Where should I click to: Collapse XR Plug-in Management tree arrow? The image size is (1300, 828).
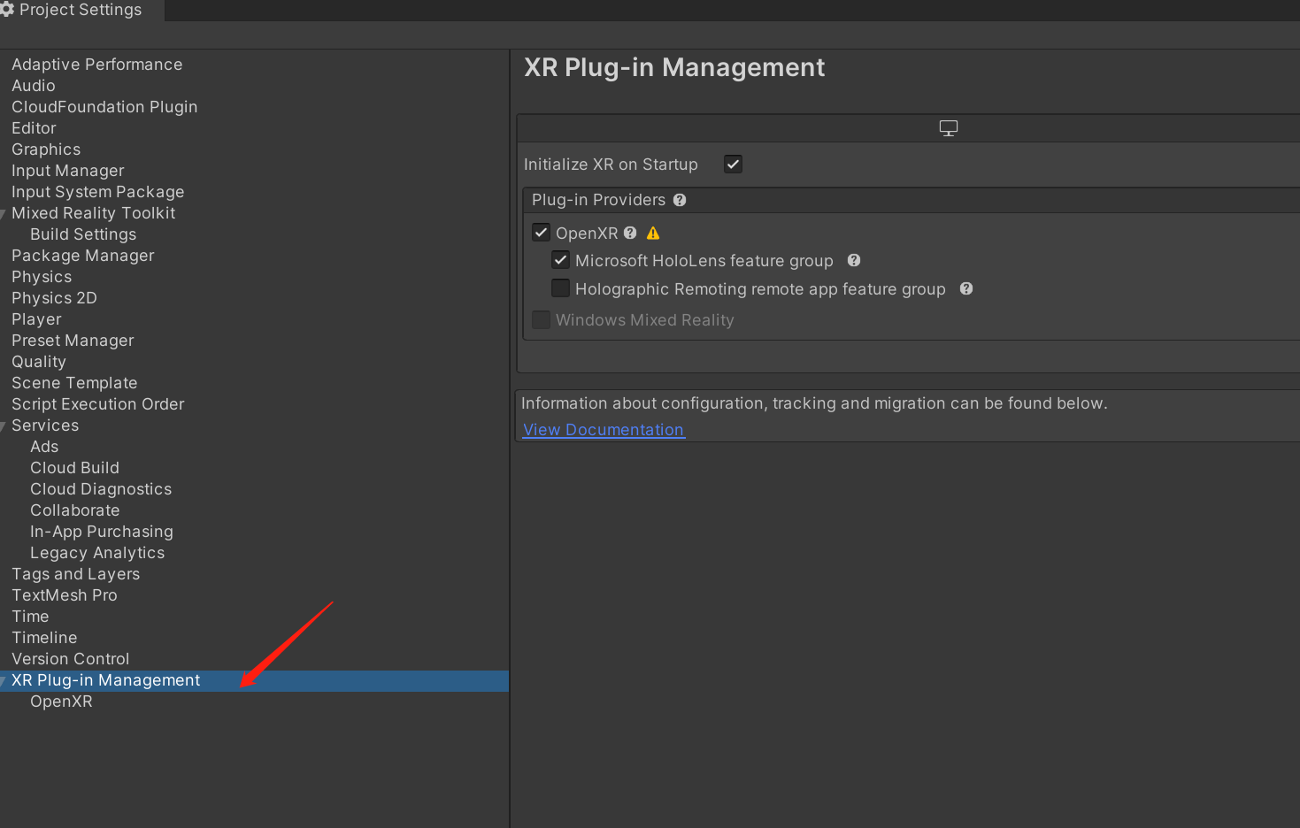(4, 680)
